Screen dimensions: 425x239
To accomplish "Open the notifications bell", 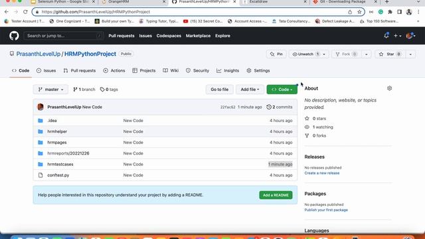I will [x=386, y=35].
